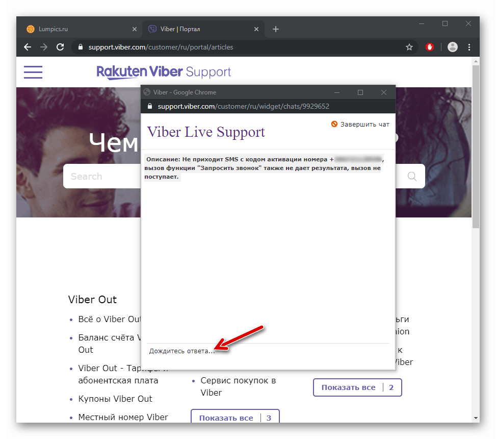
Task: Bookmark the page using the star icon
Action: tap(409, 47)
